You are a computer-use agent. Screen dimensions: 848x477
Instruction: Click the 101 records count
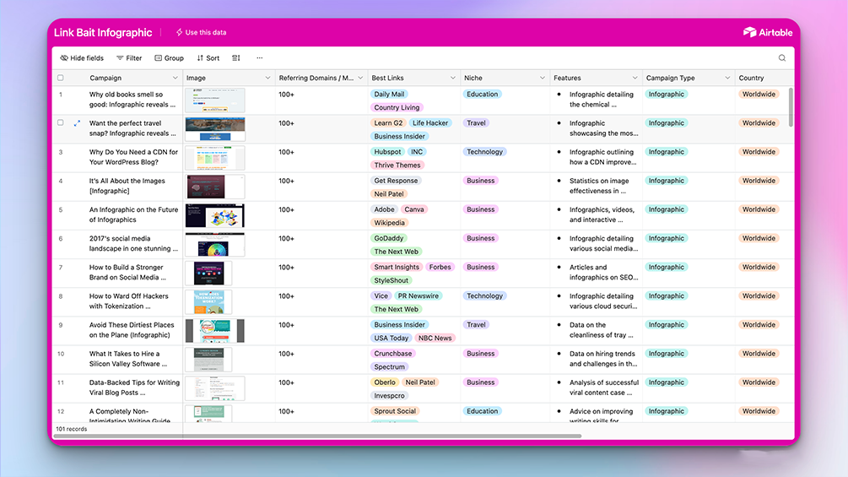point(72,429)
